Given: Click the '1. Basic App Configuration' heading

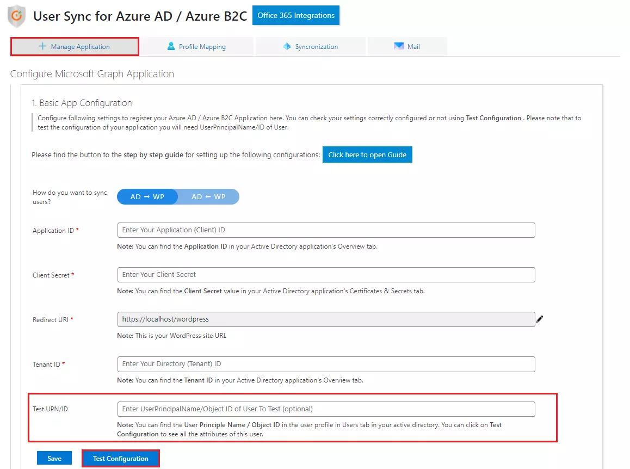Looking at the screenshot, I should click(x=82, y=103).
